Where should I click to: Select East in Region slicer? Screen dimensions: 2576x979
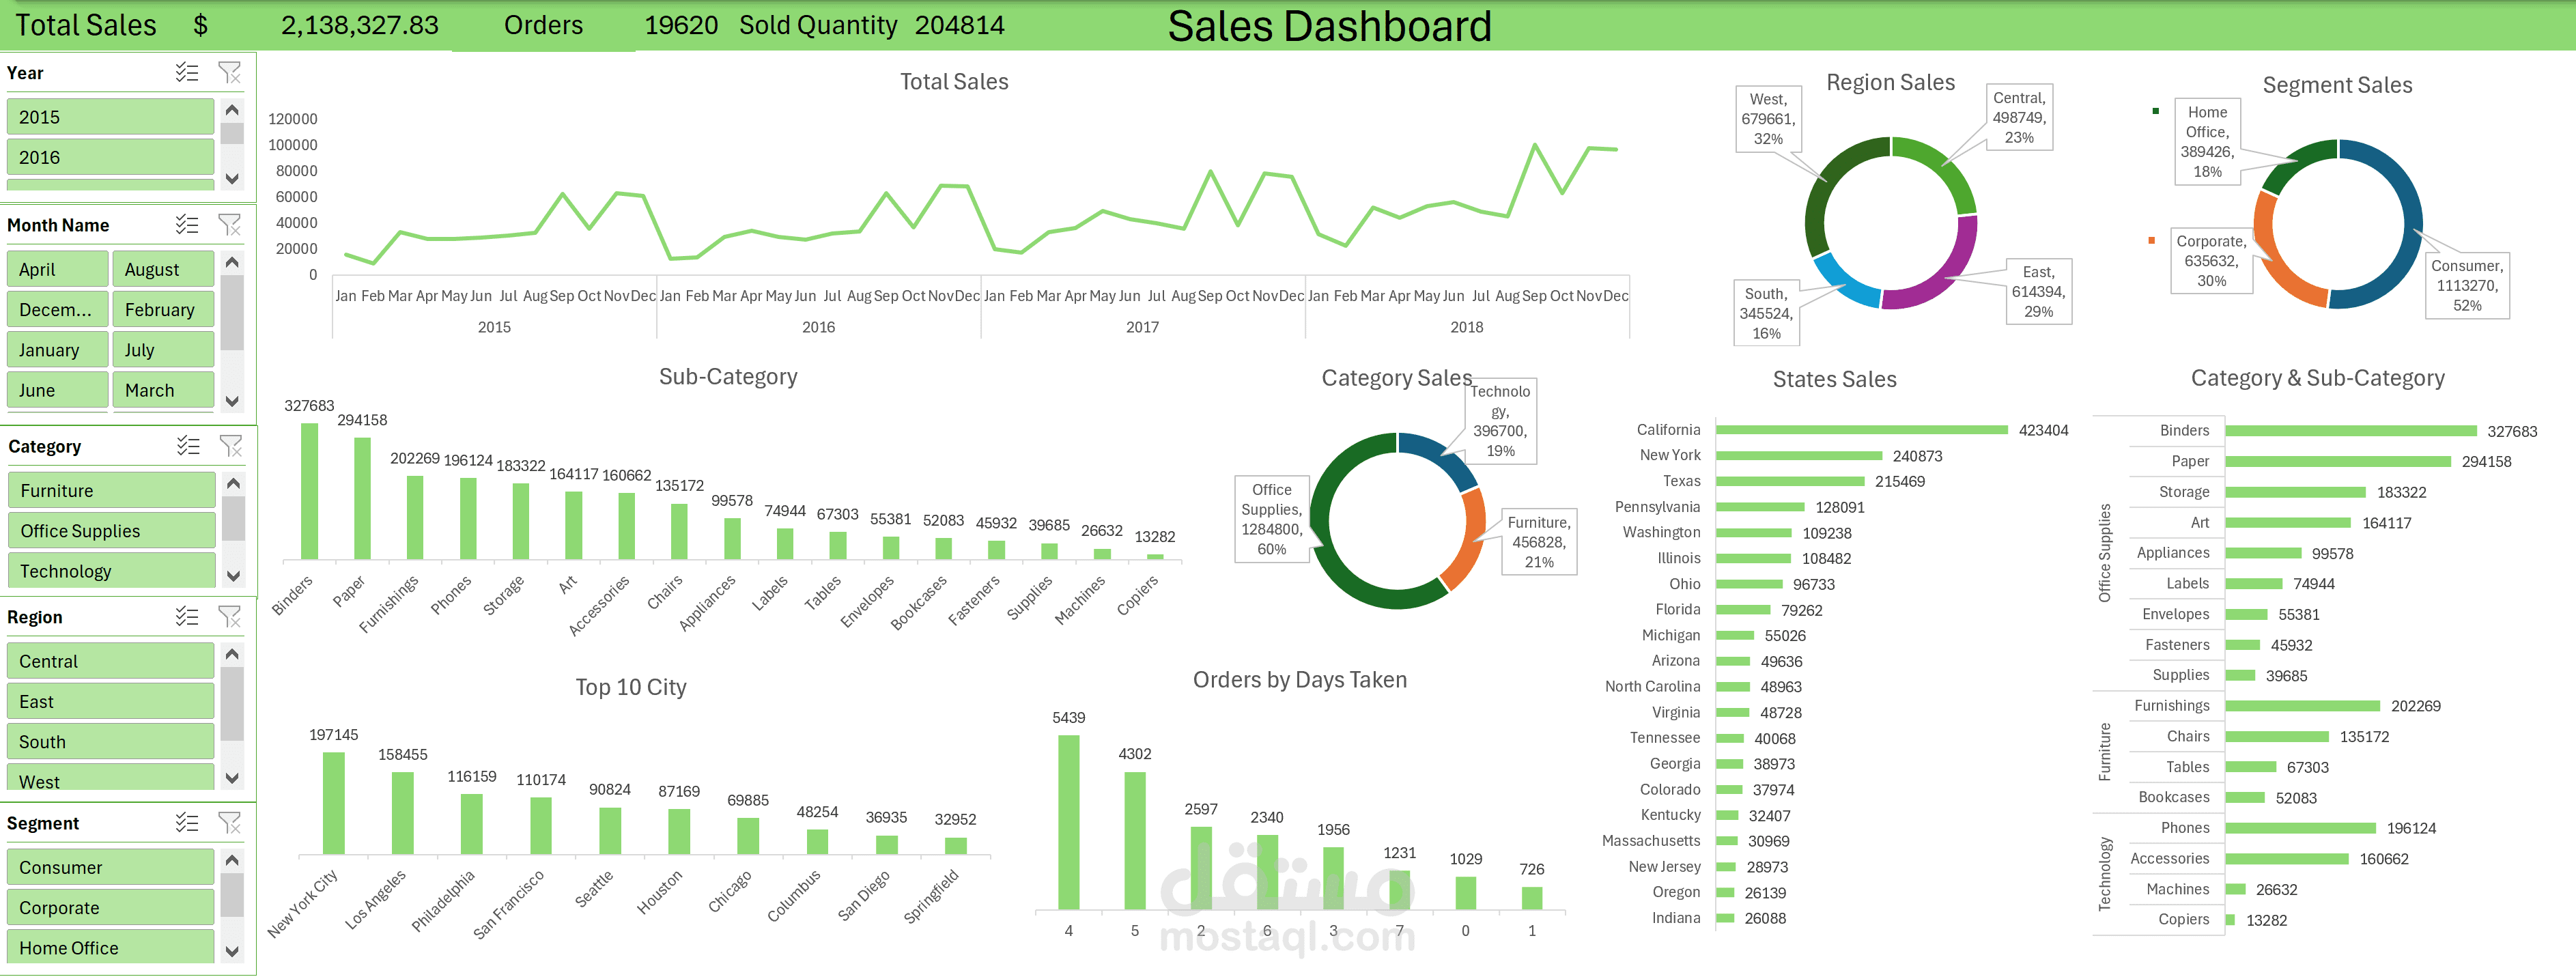[x=110, y=701]
